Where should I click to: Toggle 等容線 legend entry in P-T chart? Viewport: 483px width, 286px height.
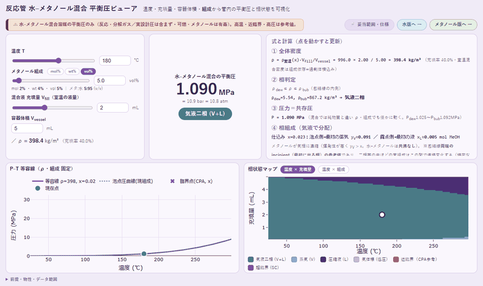coord(64,181)
